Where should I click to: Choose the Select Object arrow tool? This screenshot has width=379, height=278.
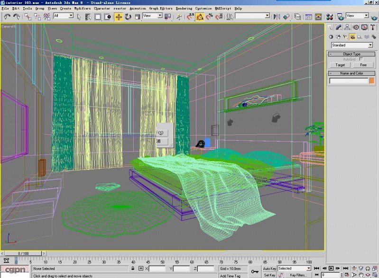[x=79, y=17]
